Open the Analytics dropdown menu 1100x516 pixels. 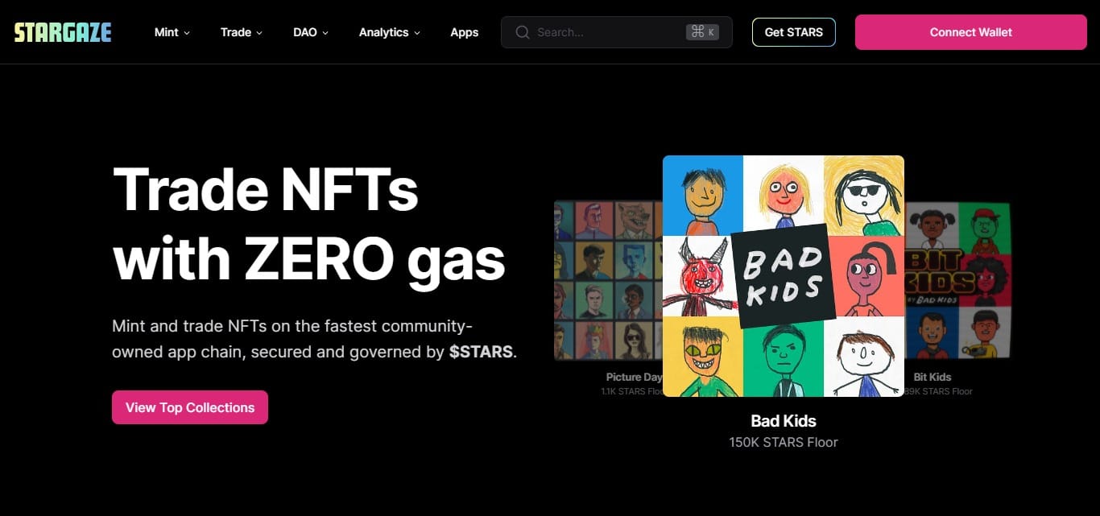click(389, 32)
